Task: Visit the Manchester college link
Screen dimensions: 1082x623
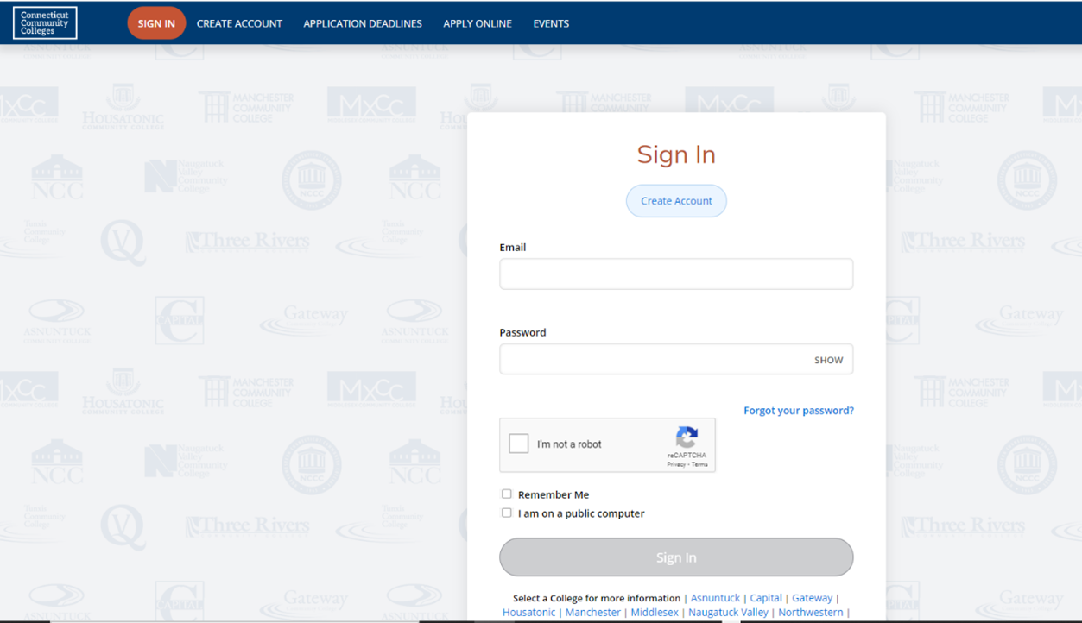Action: coord(593,613)
